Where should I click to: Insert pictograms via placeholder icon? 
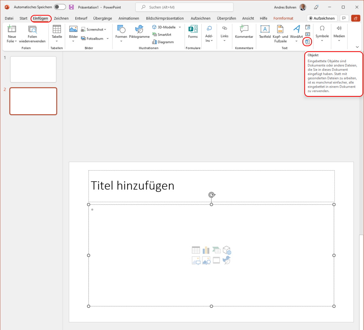226,260
